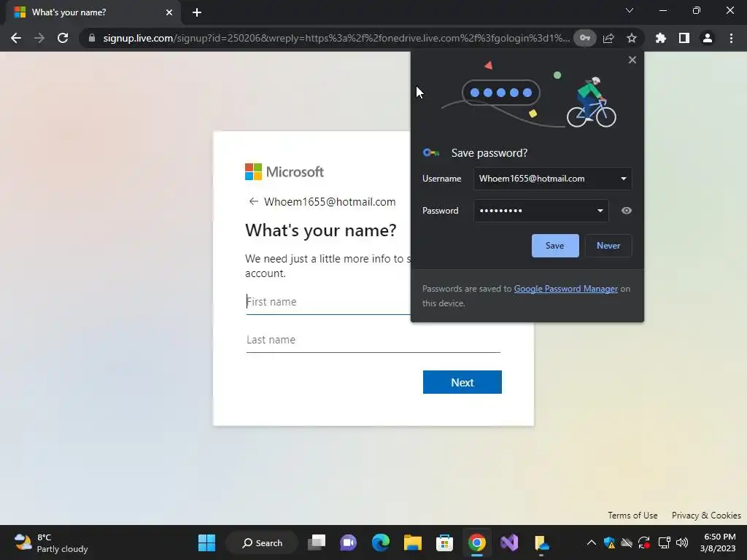This screenshot has width=747, height=560.
Task: Open the cloud sync tray icon
Action: [627, 542]
